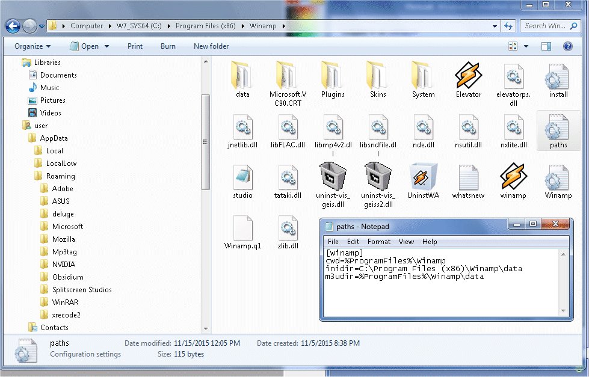The image size is (589, 377).
Task: Select the whatsnew text file
Action: pyautogui.click(x=469, y=181)
